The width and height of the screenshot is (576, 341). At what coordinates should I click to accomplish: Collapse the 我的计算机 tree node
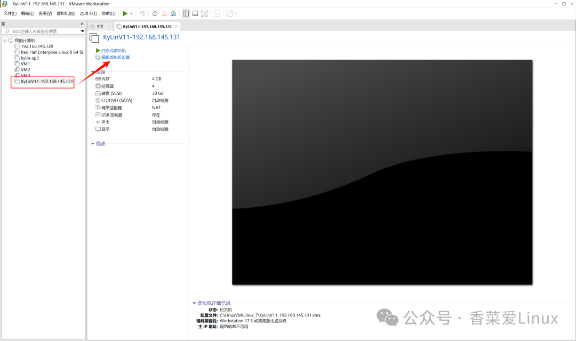pos(5,40)
